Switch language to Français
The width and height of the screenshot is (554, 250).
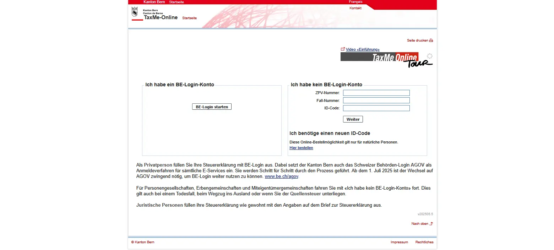coord(355,2)
